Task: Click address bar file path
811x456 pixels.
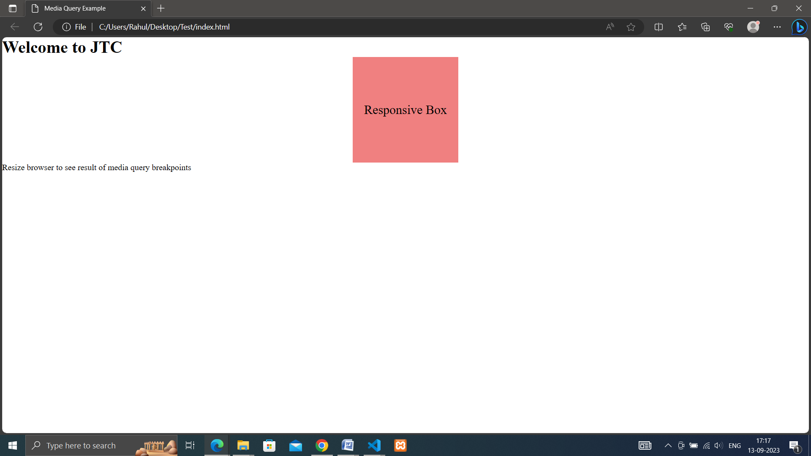Action: (164, 27)
